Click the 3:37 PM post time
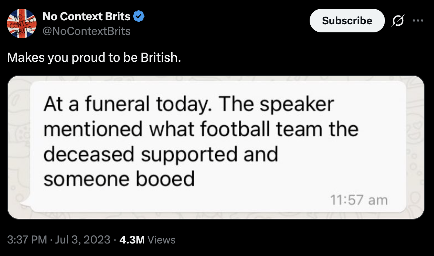Image resolution: width=434 pixels, height=256 pixels. [x=27, y=240]
